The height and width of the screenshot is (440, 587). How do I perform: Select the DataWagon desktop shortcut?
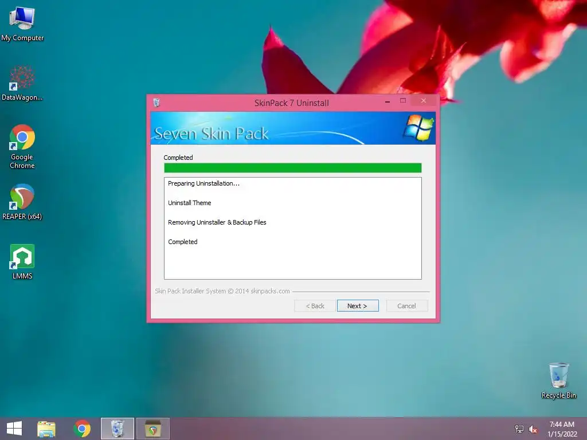pyautogui.click(x=22, y=83)
